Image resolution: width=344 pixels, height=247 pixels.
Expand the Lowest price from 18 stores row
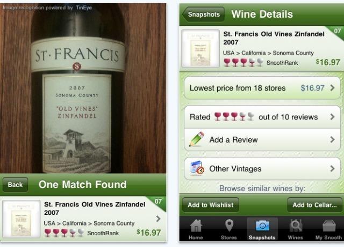[262, 88]
